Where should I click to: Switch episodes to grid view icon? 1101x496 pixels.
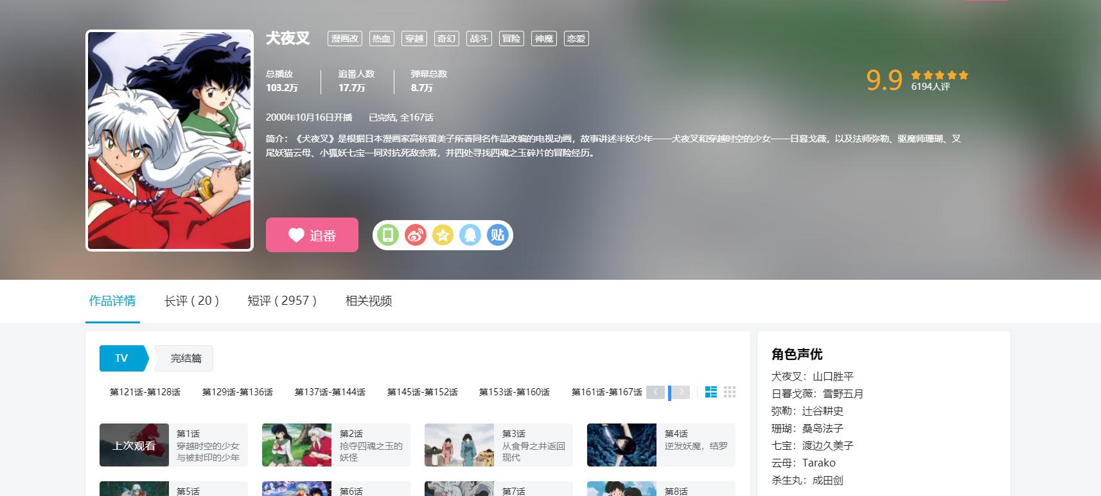(x=730, y=392)
